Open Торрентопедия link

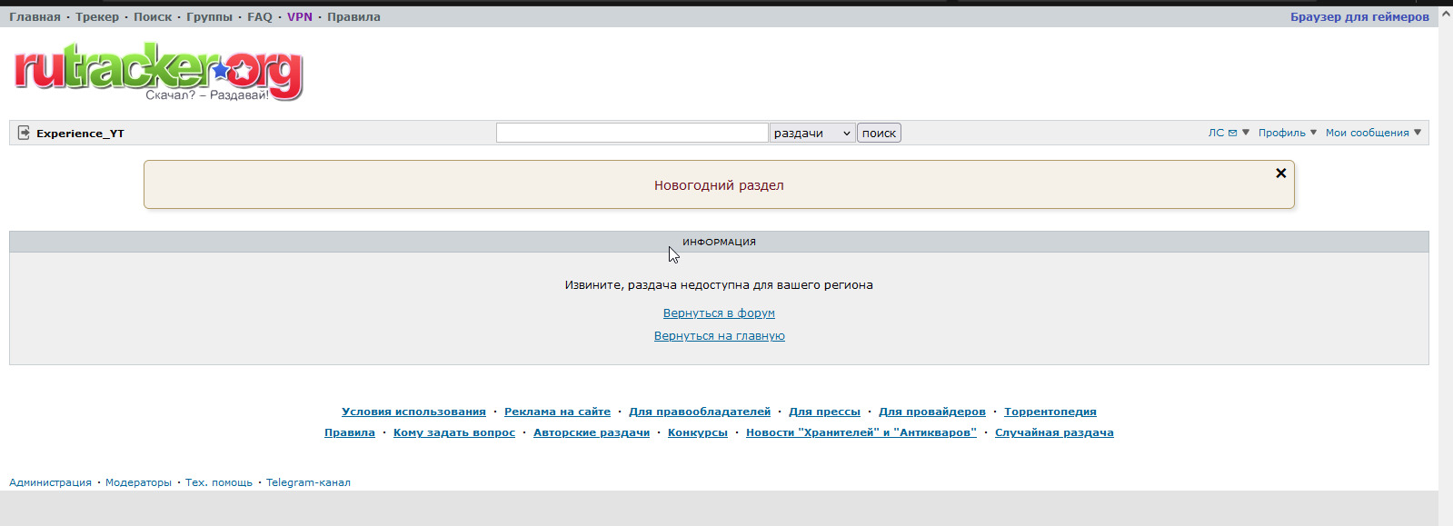click(1050, 412)
